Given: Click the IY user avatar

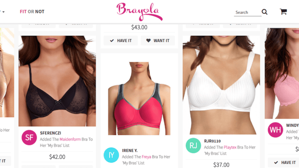Looking at the screenshot, I should tap(111, 155).
